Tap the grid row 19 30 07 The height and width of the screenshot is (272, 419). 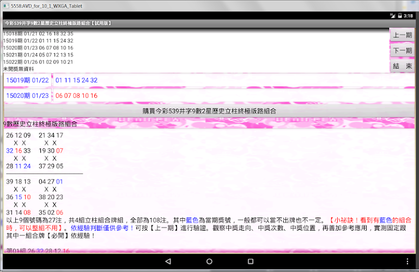(x=51, y=151)
